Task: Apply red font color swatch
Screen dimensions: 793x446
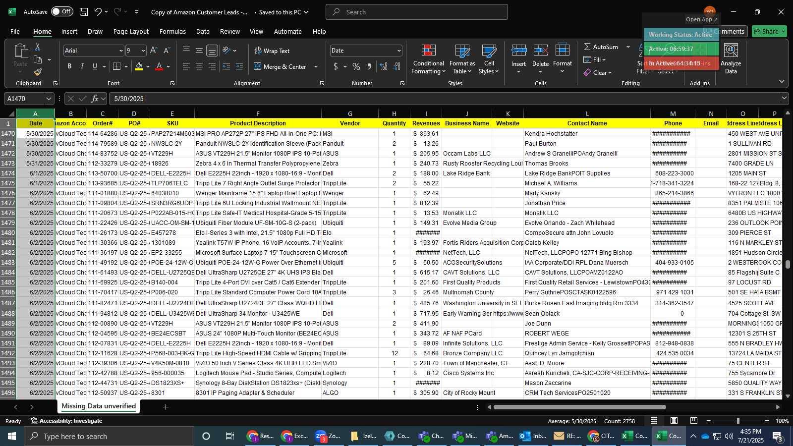Action: pyautogui.click(x=159, y=66)
